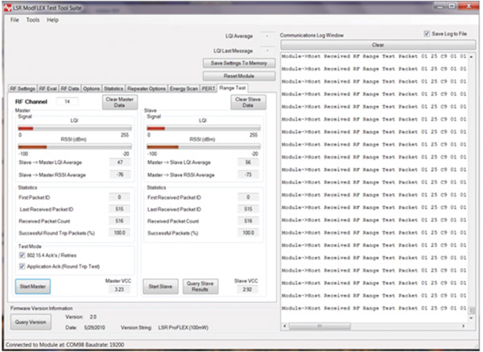The image size is (483, 352).
Task: Switch to the RF Data tab
Action: point(69,88)
